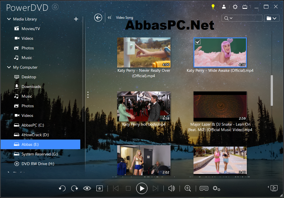Click 'Katy Perry hot body.mp4' filename
The image size is (284, 198).
144,125
